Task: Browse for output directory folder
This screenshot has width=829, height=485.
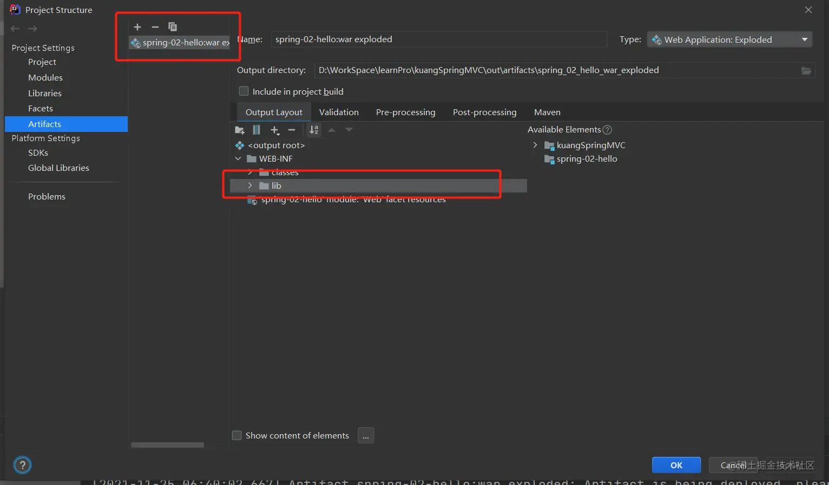Action: [806, 71]
